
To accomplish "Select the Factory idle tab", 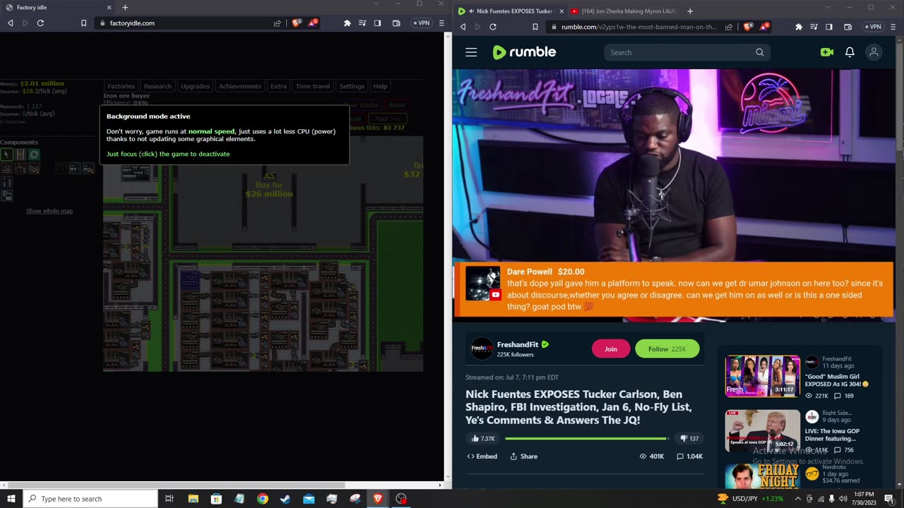I will pos(58,8).
